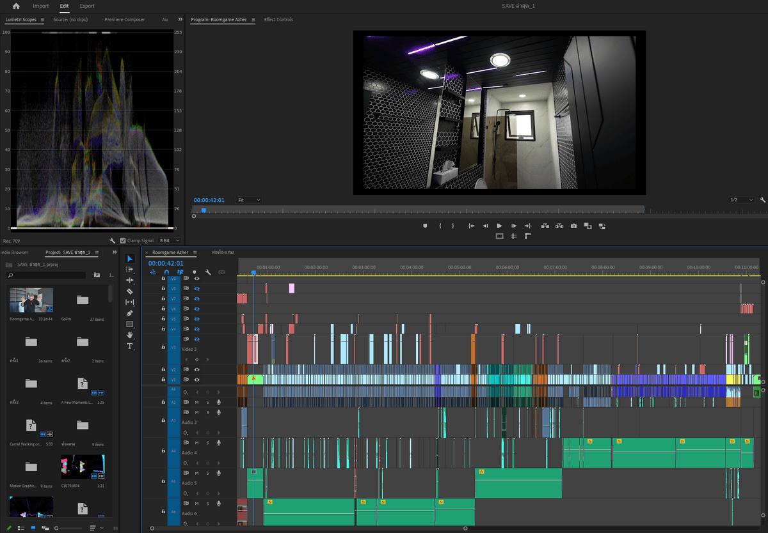Viewport: 768px width, 533px height.
Task: Select the Slip tool
Action: coord(130,302)
